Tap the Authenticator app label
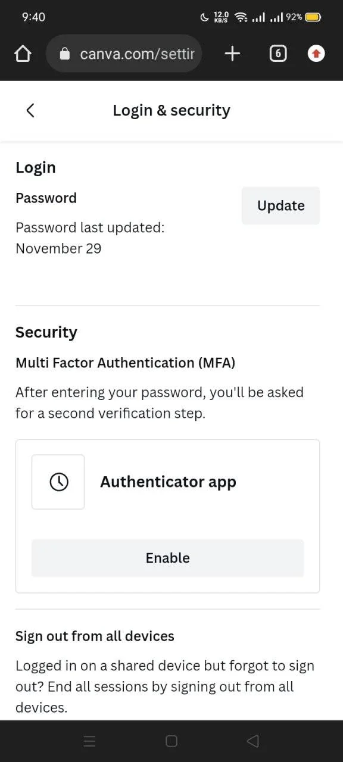This screenshot has width=343, height=762. click(x=168, y=482)
